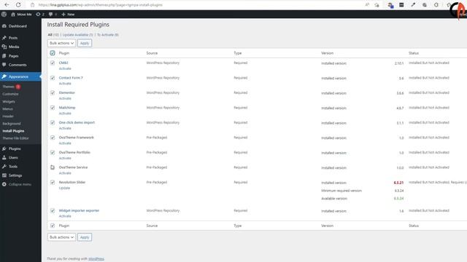Click the New plus item in admin bar
Image resolution: width=467 pixels, height=262 pixels.
click(68, 15)
